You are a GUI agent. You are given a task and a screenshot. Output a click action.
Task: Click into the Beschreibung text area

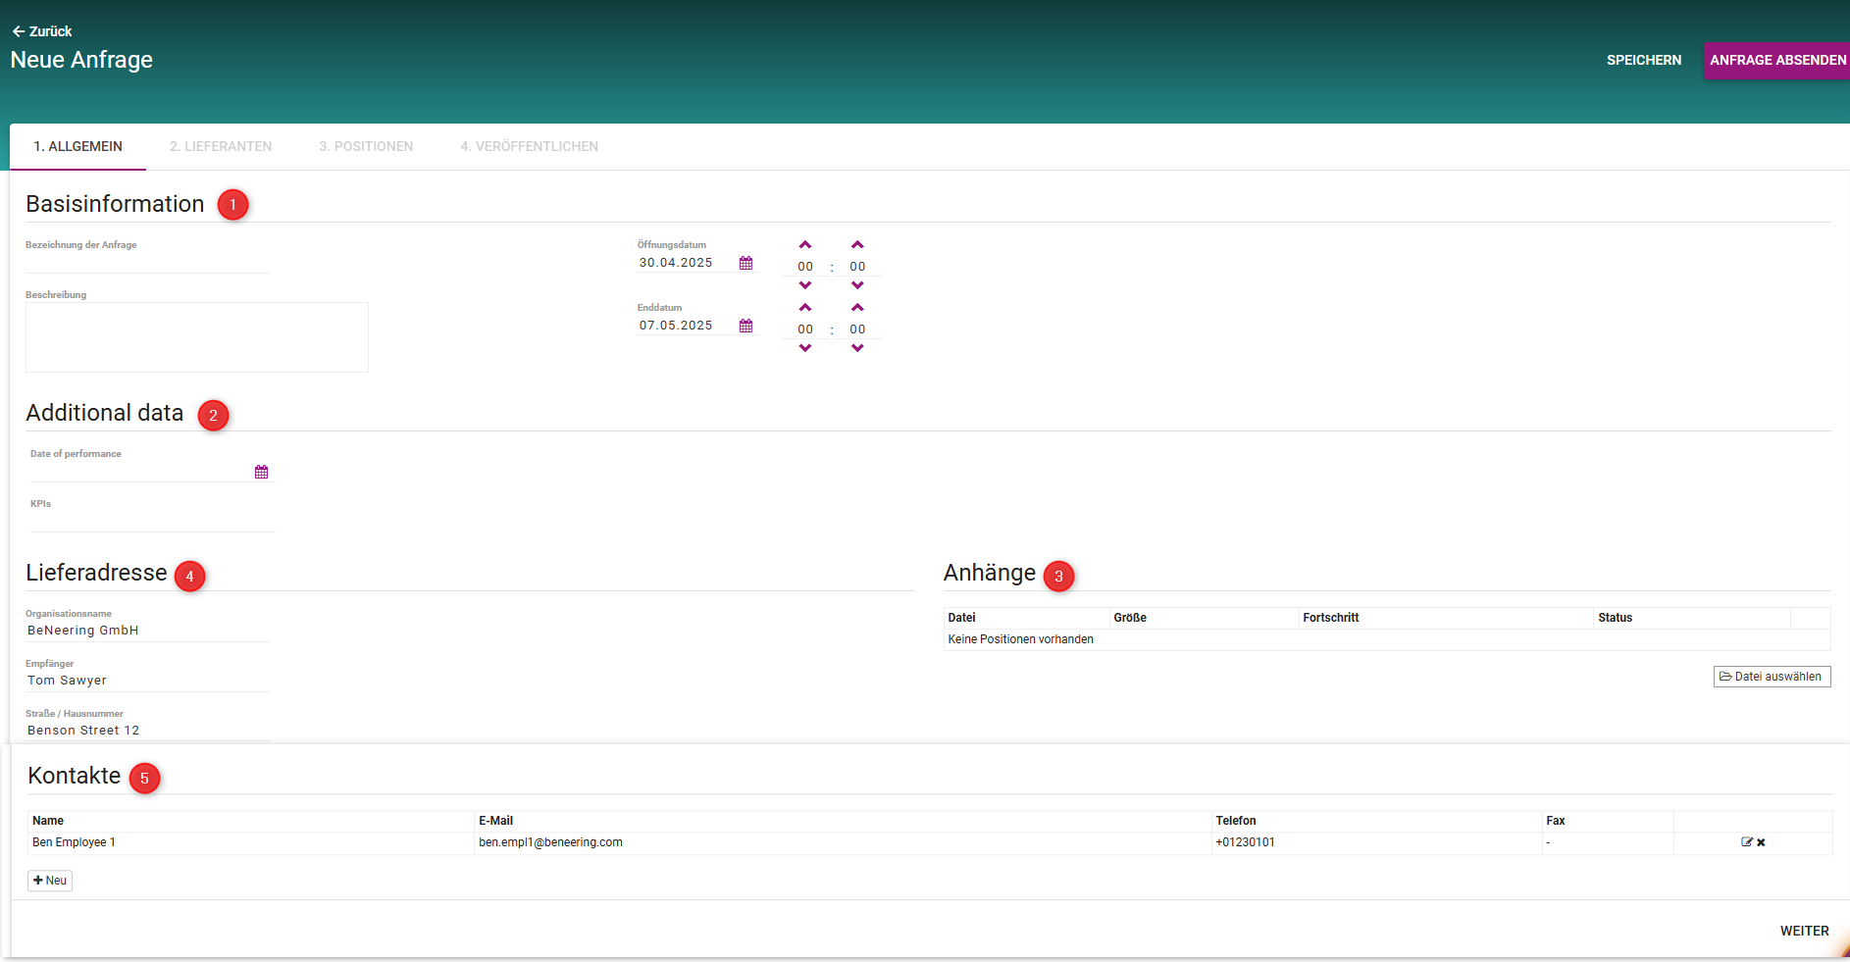[x=196, y=337]
